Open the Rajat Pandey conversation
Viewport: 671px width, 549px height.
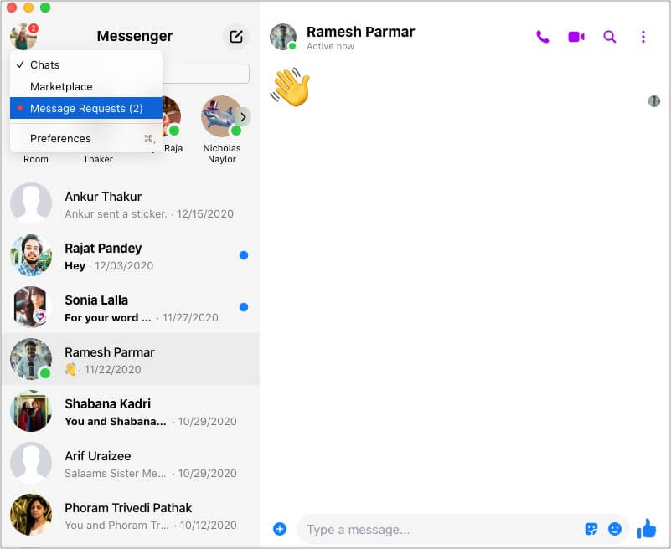130,256
